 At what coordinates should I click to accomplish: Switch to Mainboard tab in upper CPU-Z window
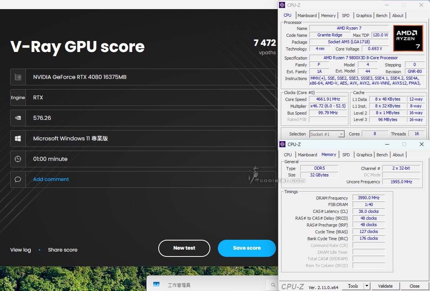307,16
